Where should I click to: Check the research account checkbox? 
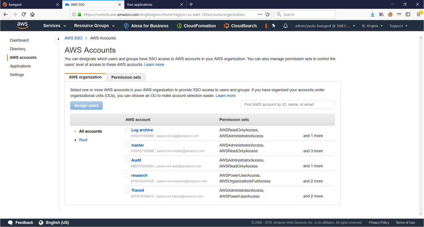(128, 175)
